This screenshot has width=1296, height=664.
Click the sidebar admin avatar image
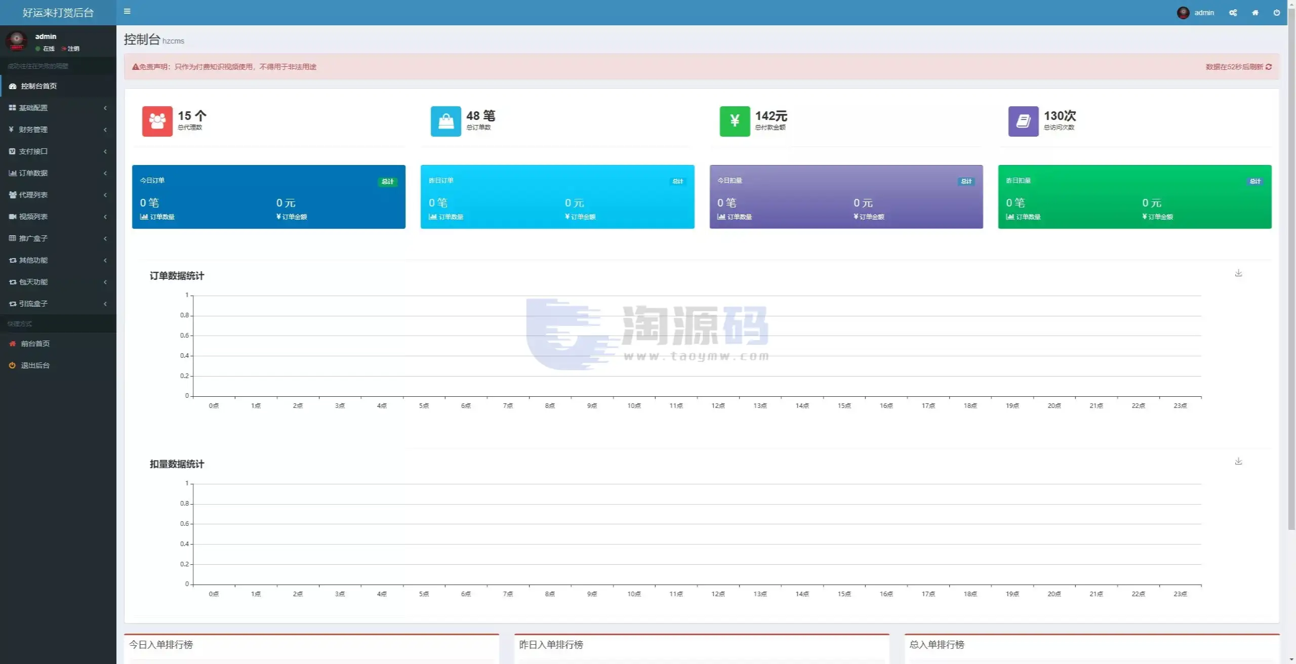(x=17, y=41)
